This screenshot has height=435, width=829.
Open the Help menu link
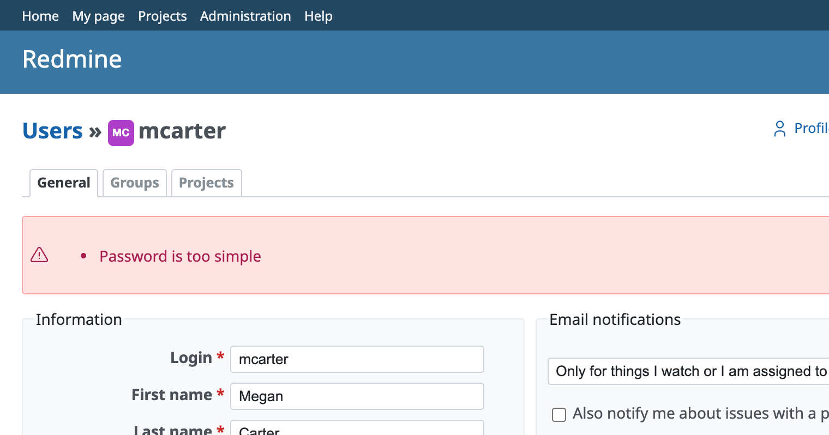pos(319,16)
